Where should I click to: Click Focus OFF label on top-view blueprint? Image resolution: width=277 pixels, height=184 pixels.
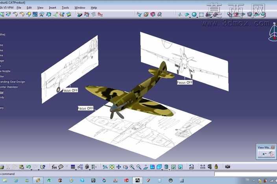85,108
